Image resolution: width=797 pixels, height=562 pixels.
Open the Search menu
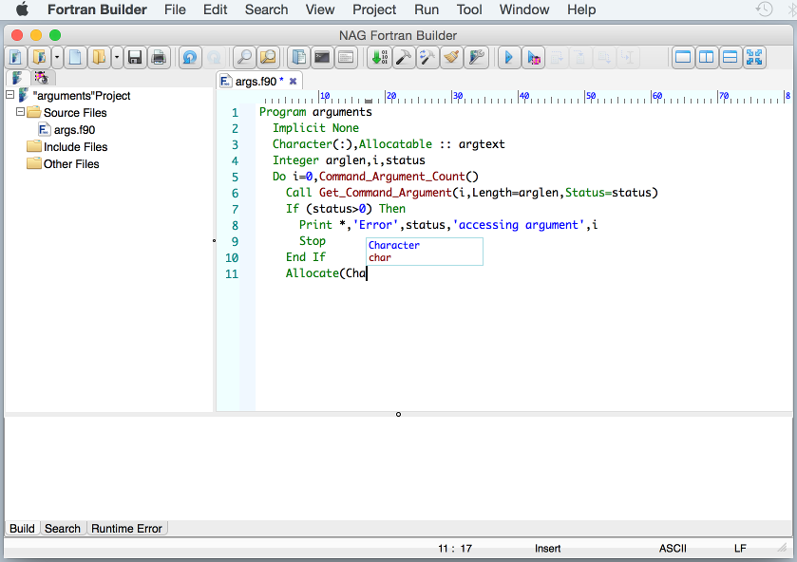pyautogui.click(x=266, y=9)
